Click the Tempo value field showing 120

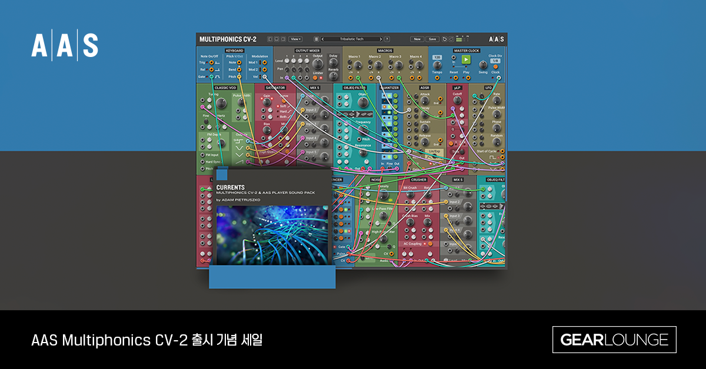[x=437, y=58]
